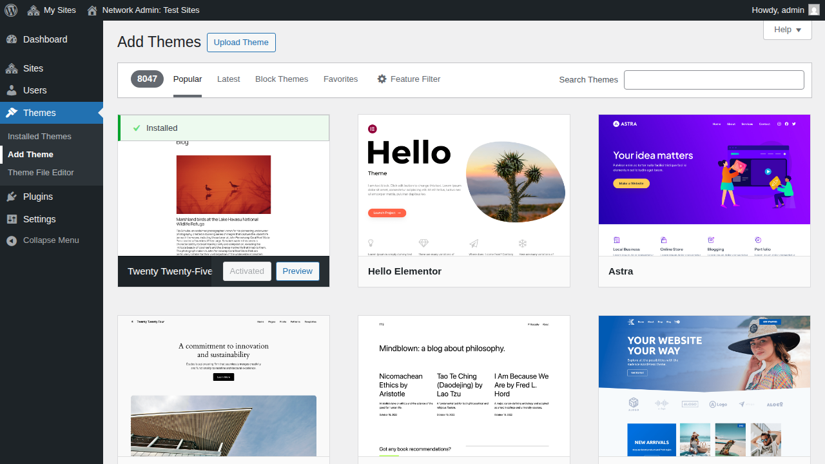Click inside the Search Themes field
The image size is (825, 464).
click(x=713, y=79)
